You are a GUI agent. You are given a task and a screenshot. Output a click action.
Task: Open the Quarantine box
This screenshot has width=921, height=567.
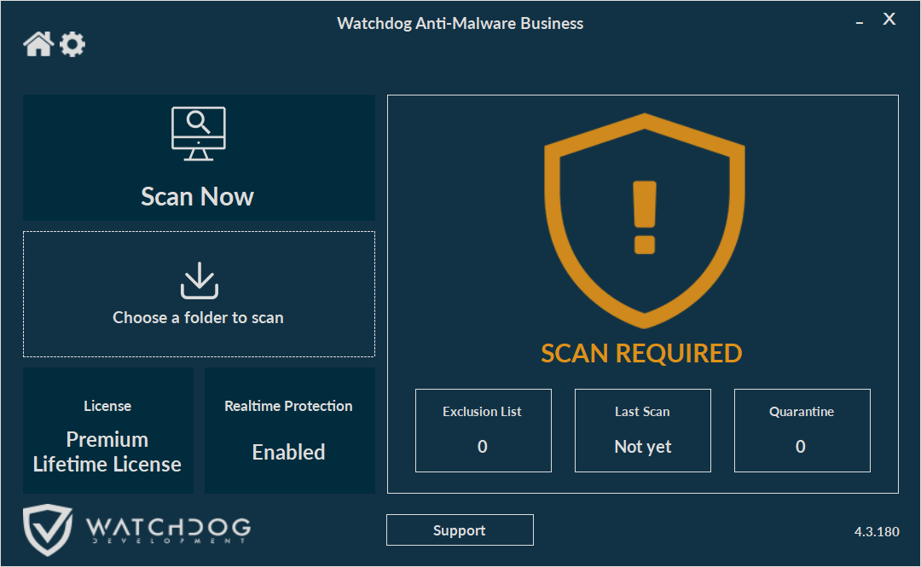tap(802, 430)
